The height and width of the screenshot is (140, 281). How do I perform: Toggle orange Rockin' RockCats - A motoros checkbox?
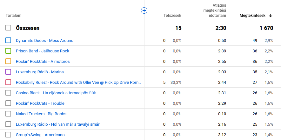pos(8,61)
